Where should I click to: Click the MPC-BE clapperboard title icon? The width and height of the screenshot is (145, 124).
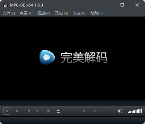[x=6, y=5]
